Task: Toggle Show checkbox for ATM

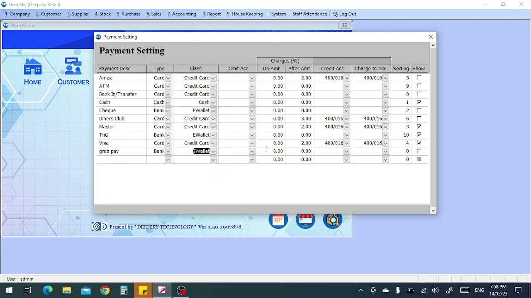Action: [419, 86]
